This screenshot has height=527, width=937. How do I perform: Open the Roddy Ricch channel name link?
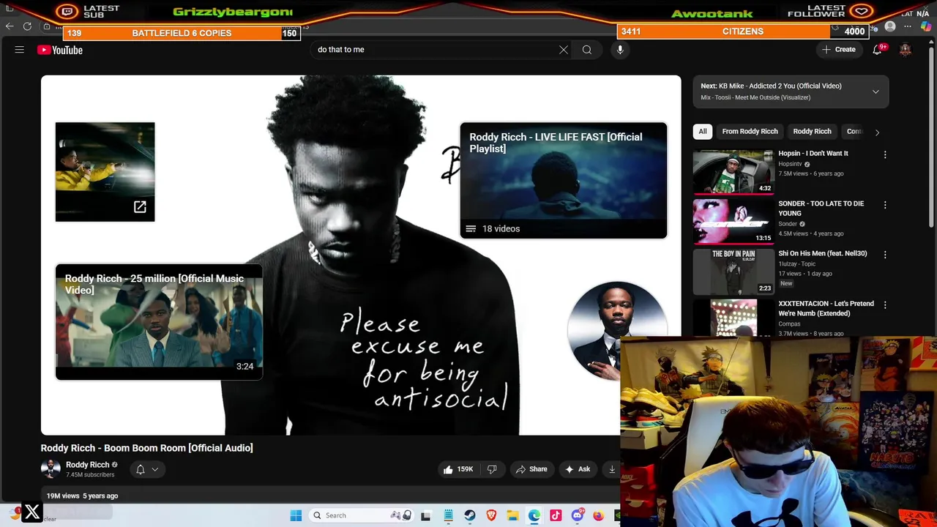click(87, 465)
